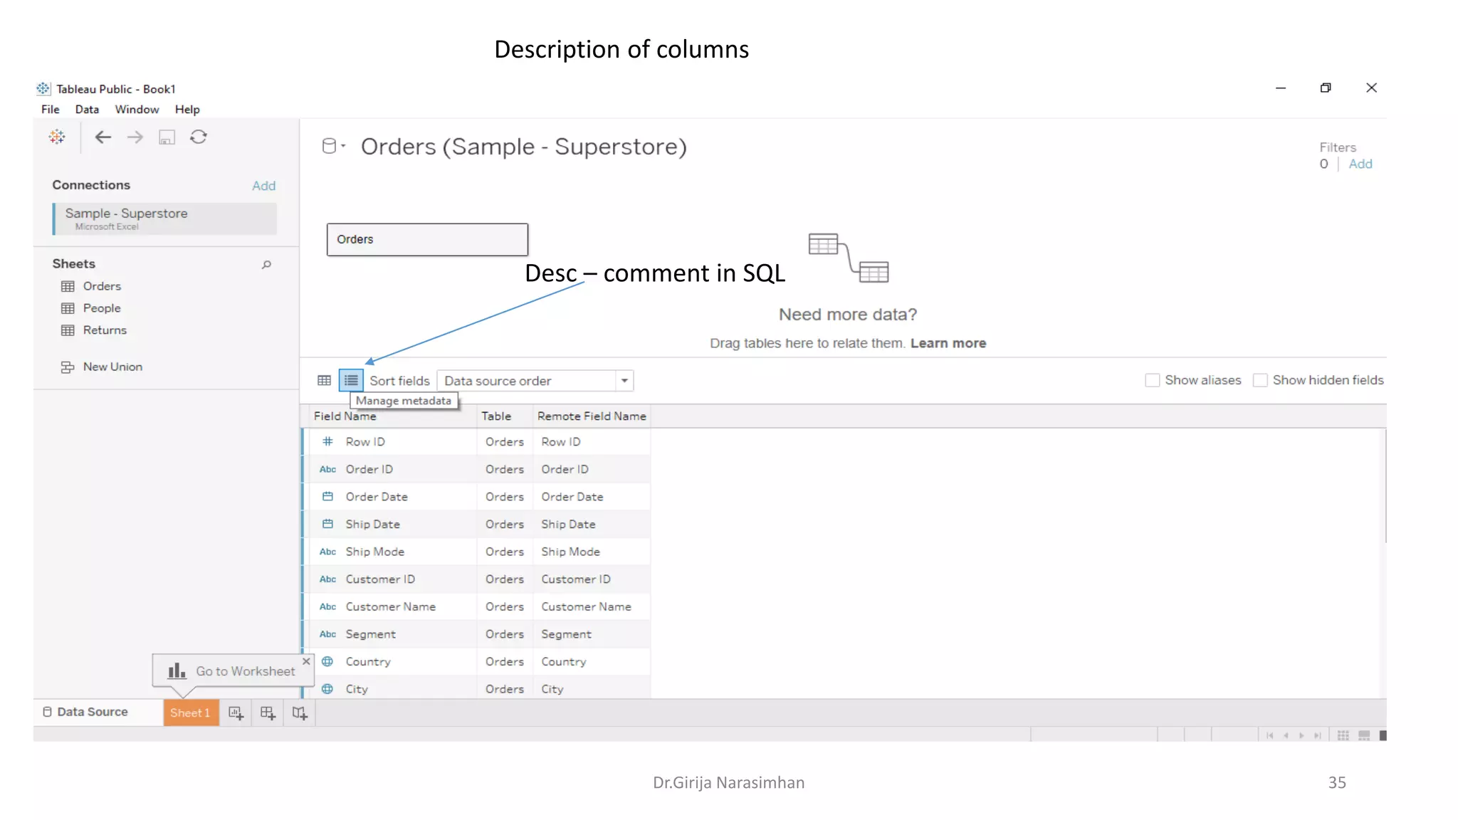The height and width of the screenshot is (820, 1458).
Task: Click the globe icon for Country
Action: pyautogui.click(x=327, y=661)
